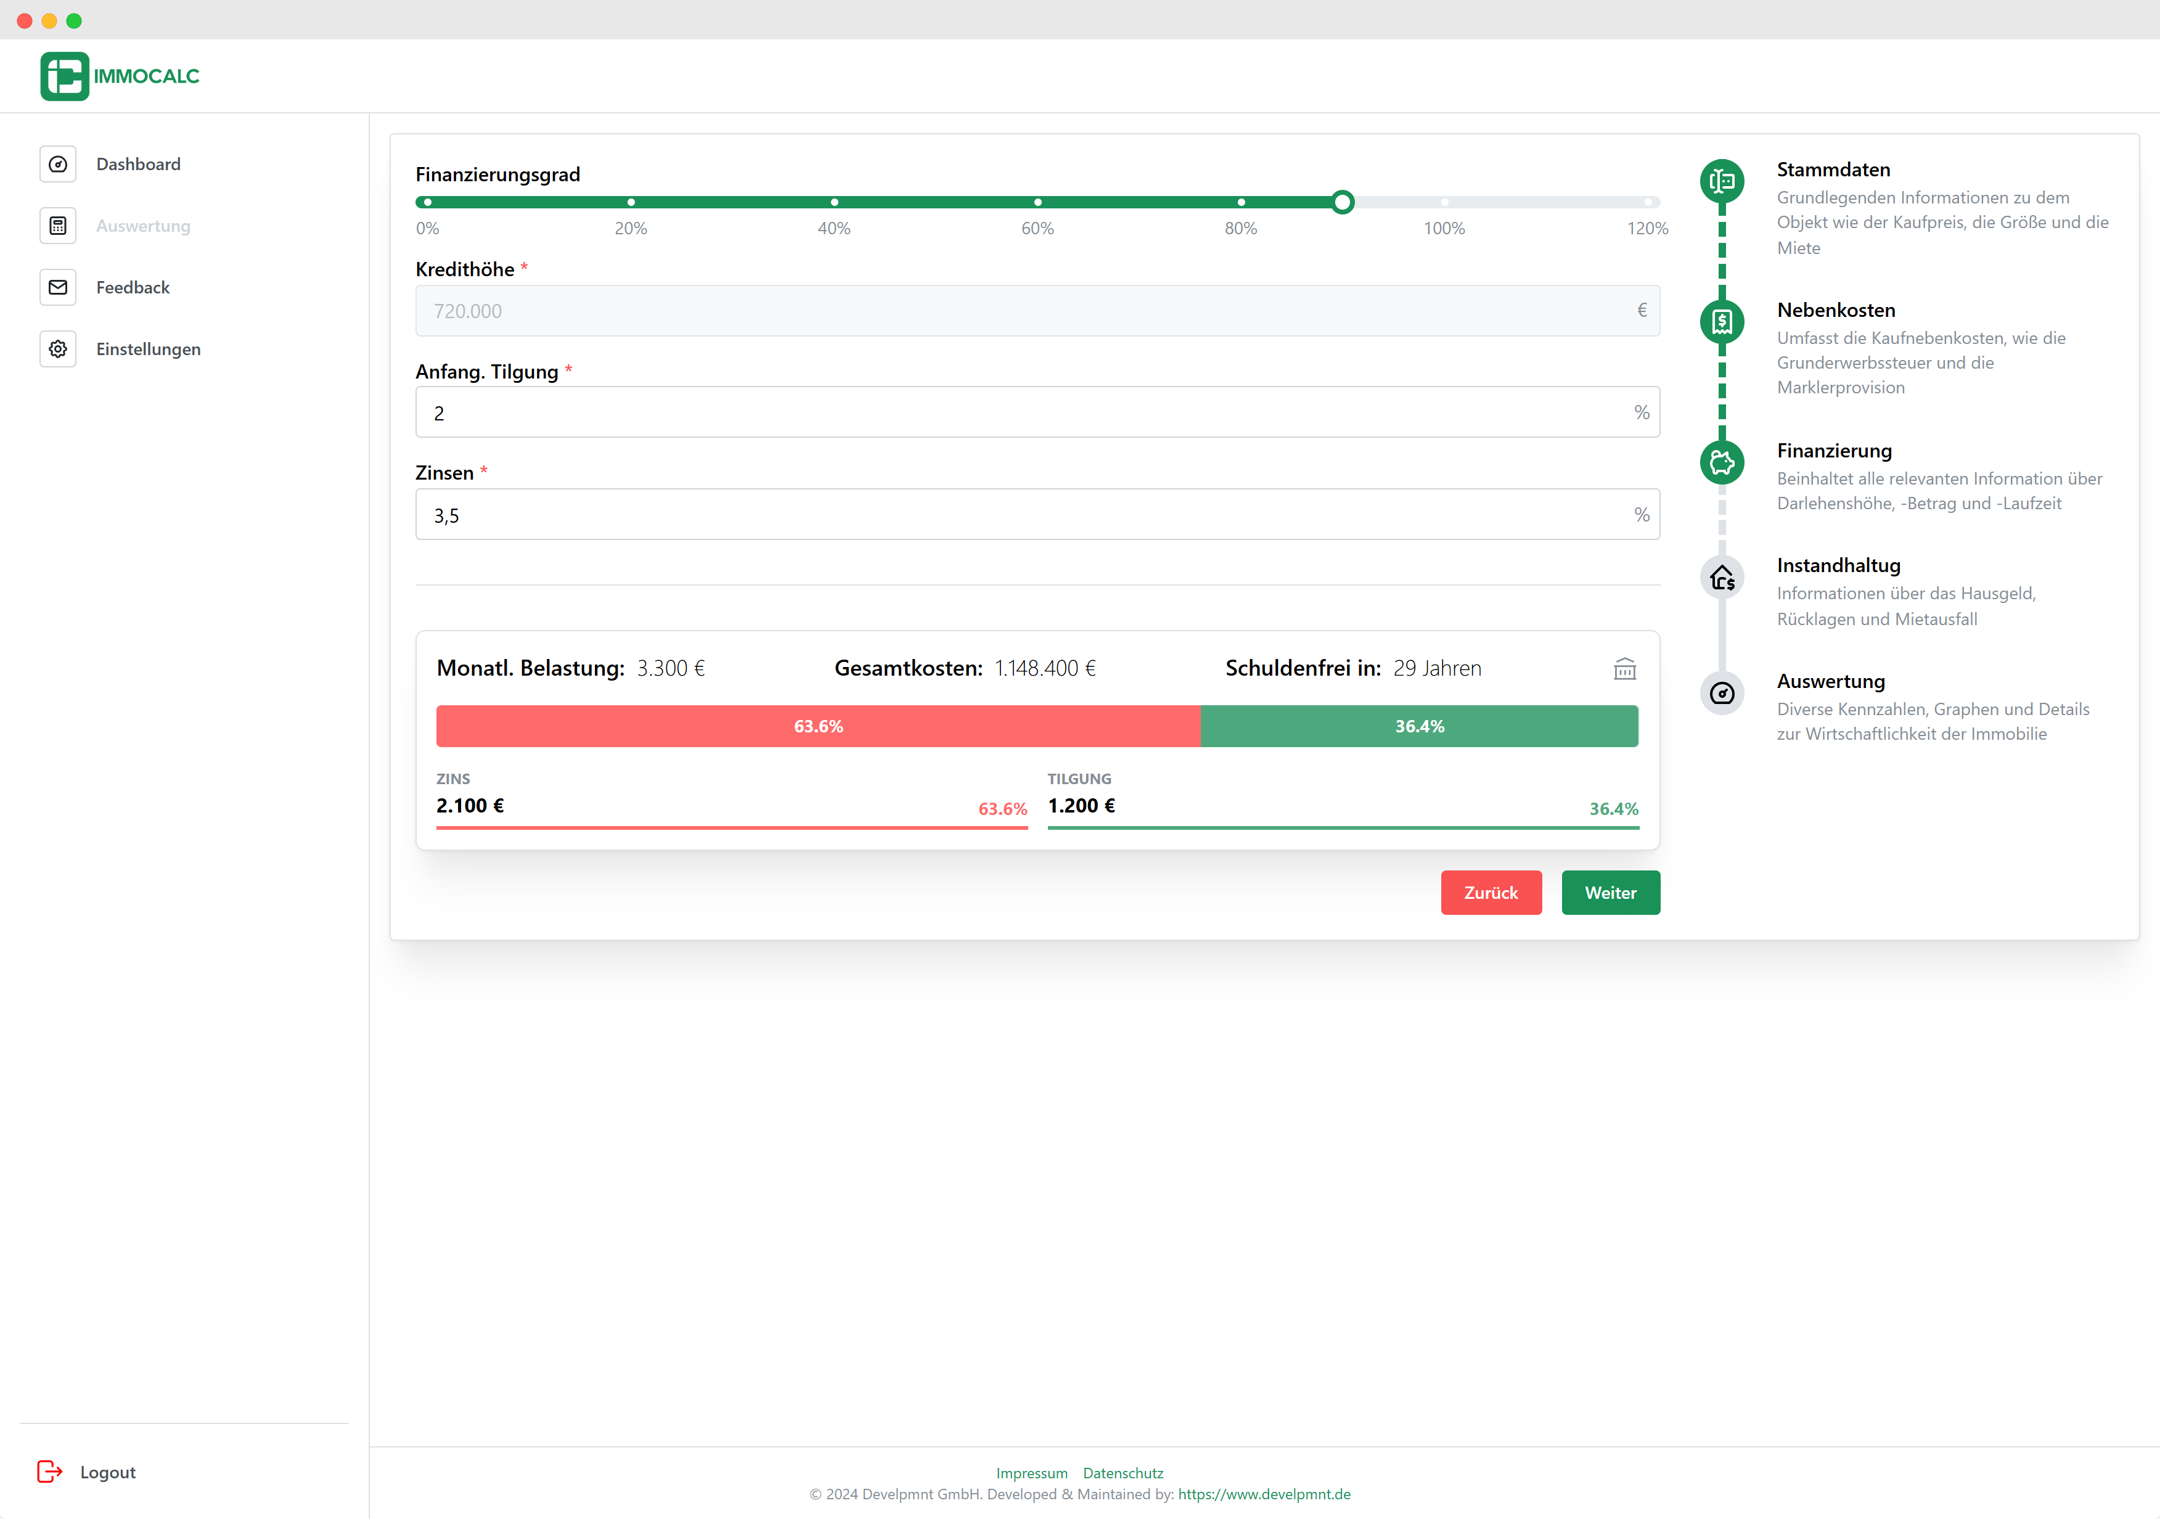The image size is (2160, 1519).
Task: Click the Finanzierungsgrad slider handle
Action: pos(1343,202)
